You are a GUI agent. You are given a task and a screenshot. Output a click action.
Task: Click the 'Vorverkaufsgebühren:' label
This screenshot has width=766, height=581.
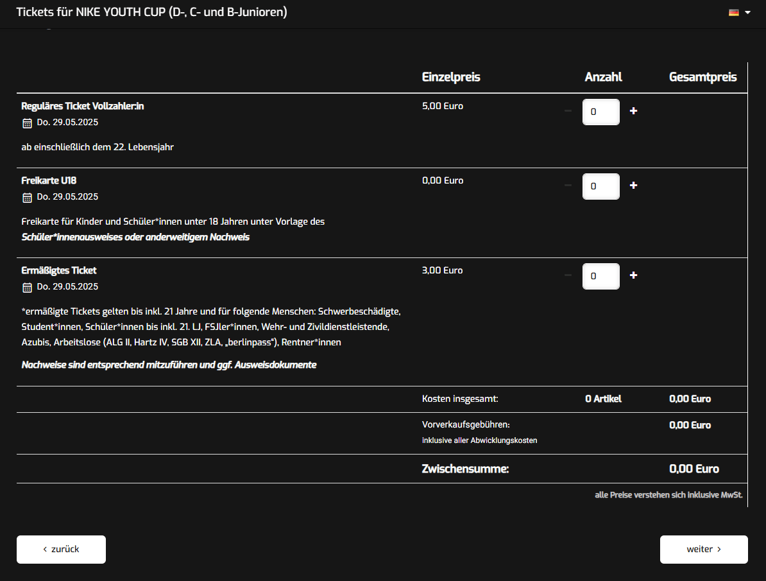coord(466,425)
